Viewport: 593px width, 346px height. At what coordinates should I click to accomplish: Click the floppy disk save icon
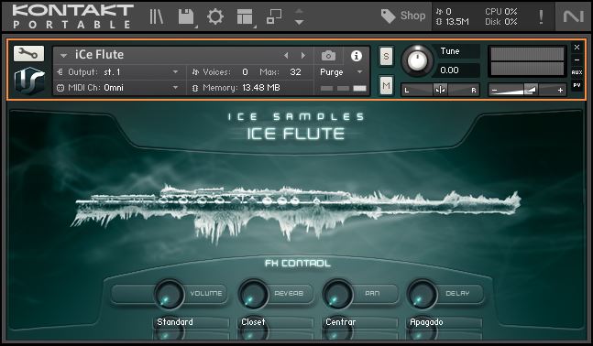[186, 17]
